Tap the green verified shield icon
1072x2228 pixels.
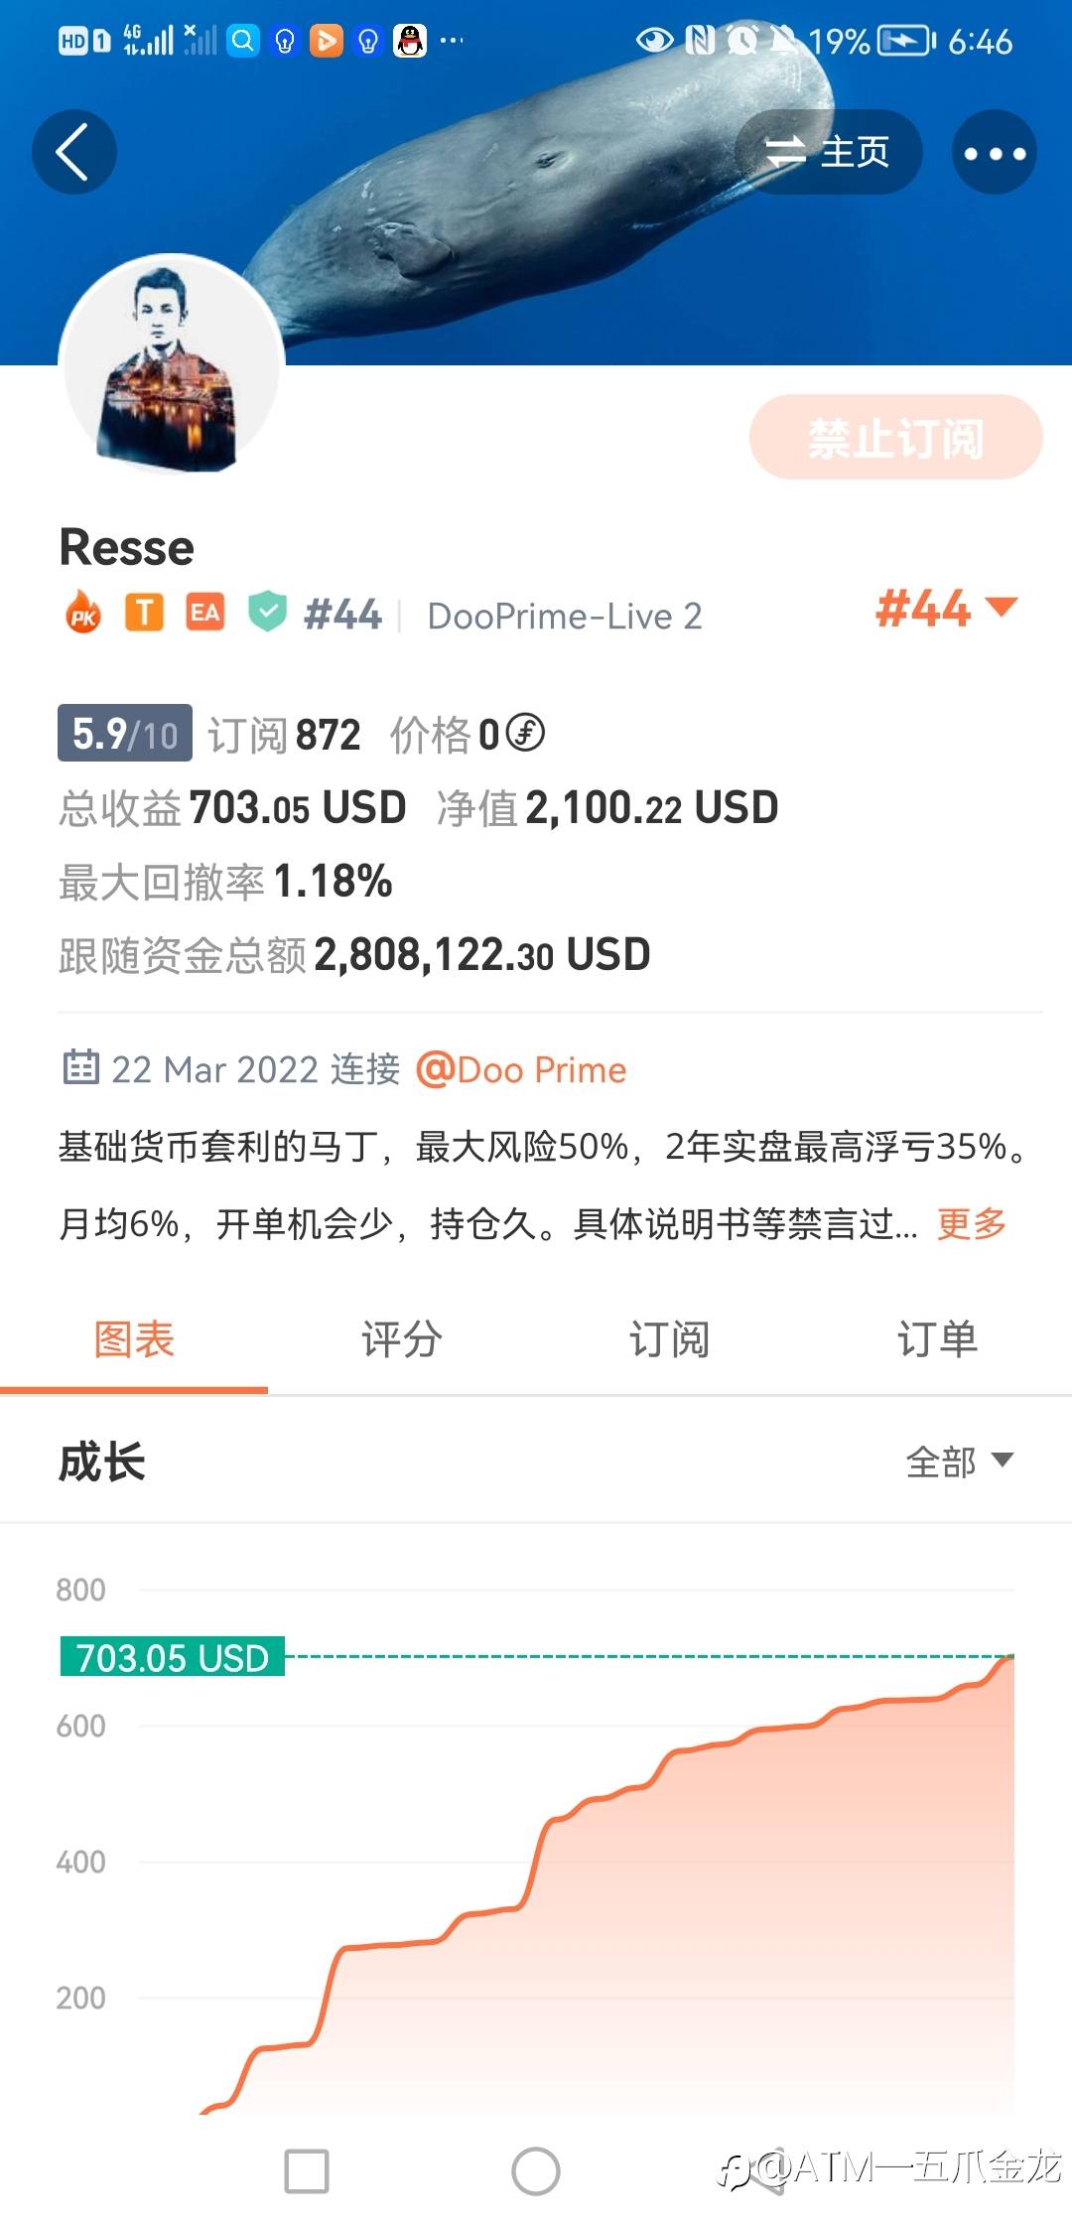coord(267,612)
